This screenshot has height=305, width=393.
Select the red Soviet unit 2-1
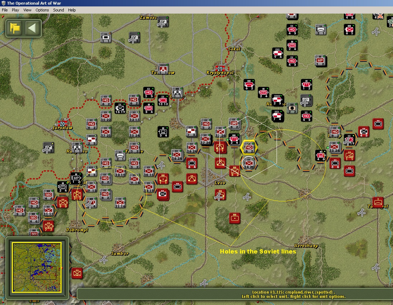[220, 147]
